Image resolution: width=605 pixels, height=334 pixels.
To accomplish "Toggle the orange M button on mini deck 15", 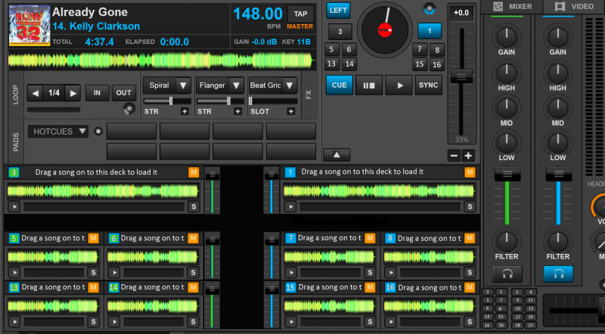I will coord(370,287).
